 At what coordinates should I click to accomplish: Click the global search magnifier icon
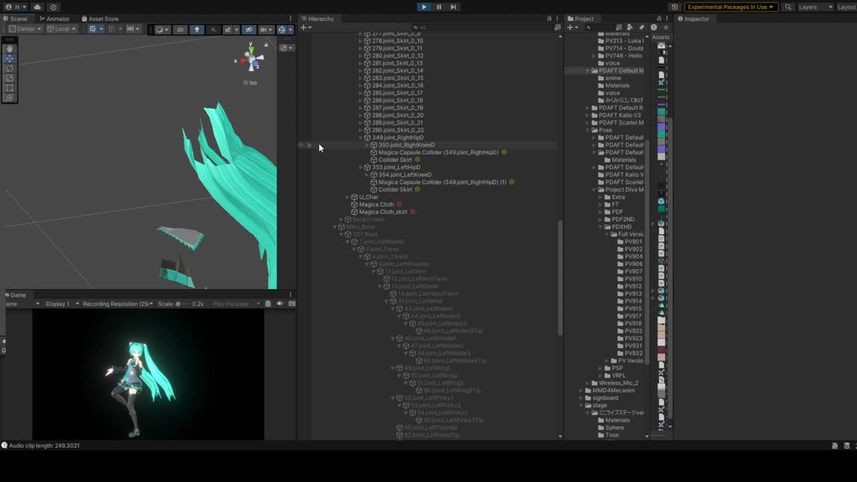coord(788,7)
